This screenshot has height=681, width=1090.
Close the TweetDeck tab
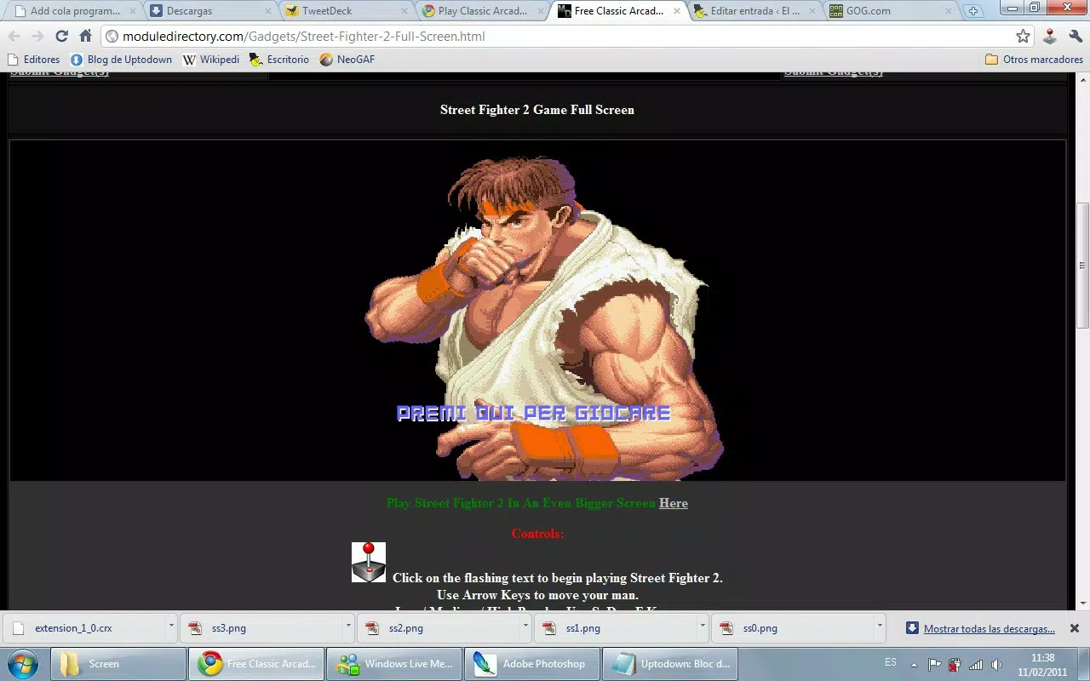404,12
